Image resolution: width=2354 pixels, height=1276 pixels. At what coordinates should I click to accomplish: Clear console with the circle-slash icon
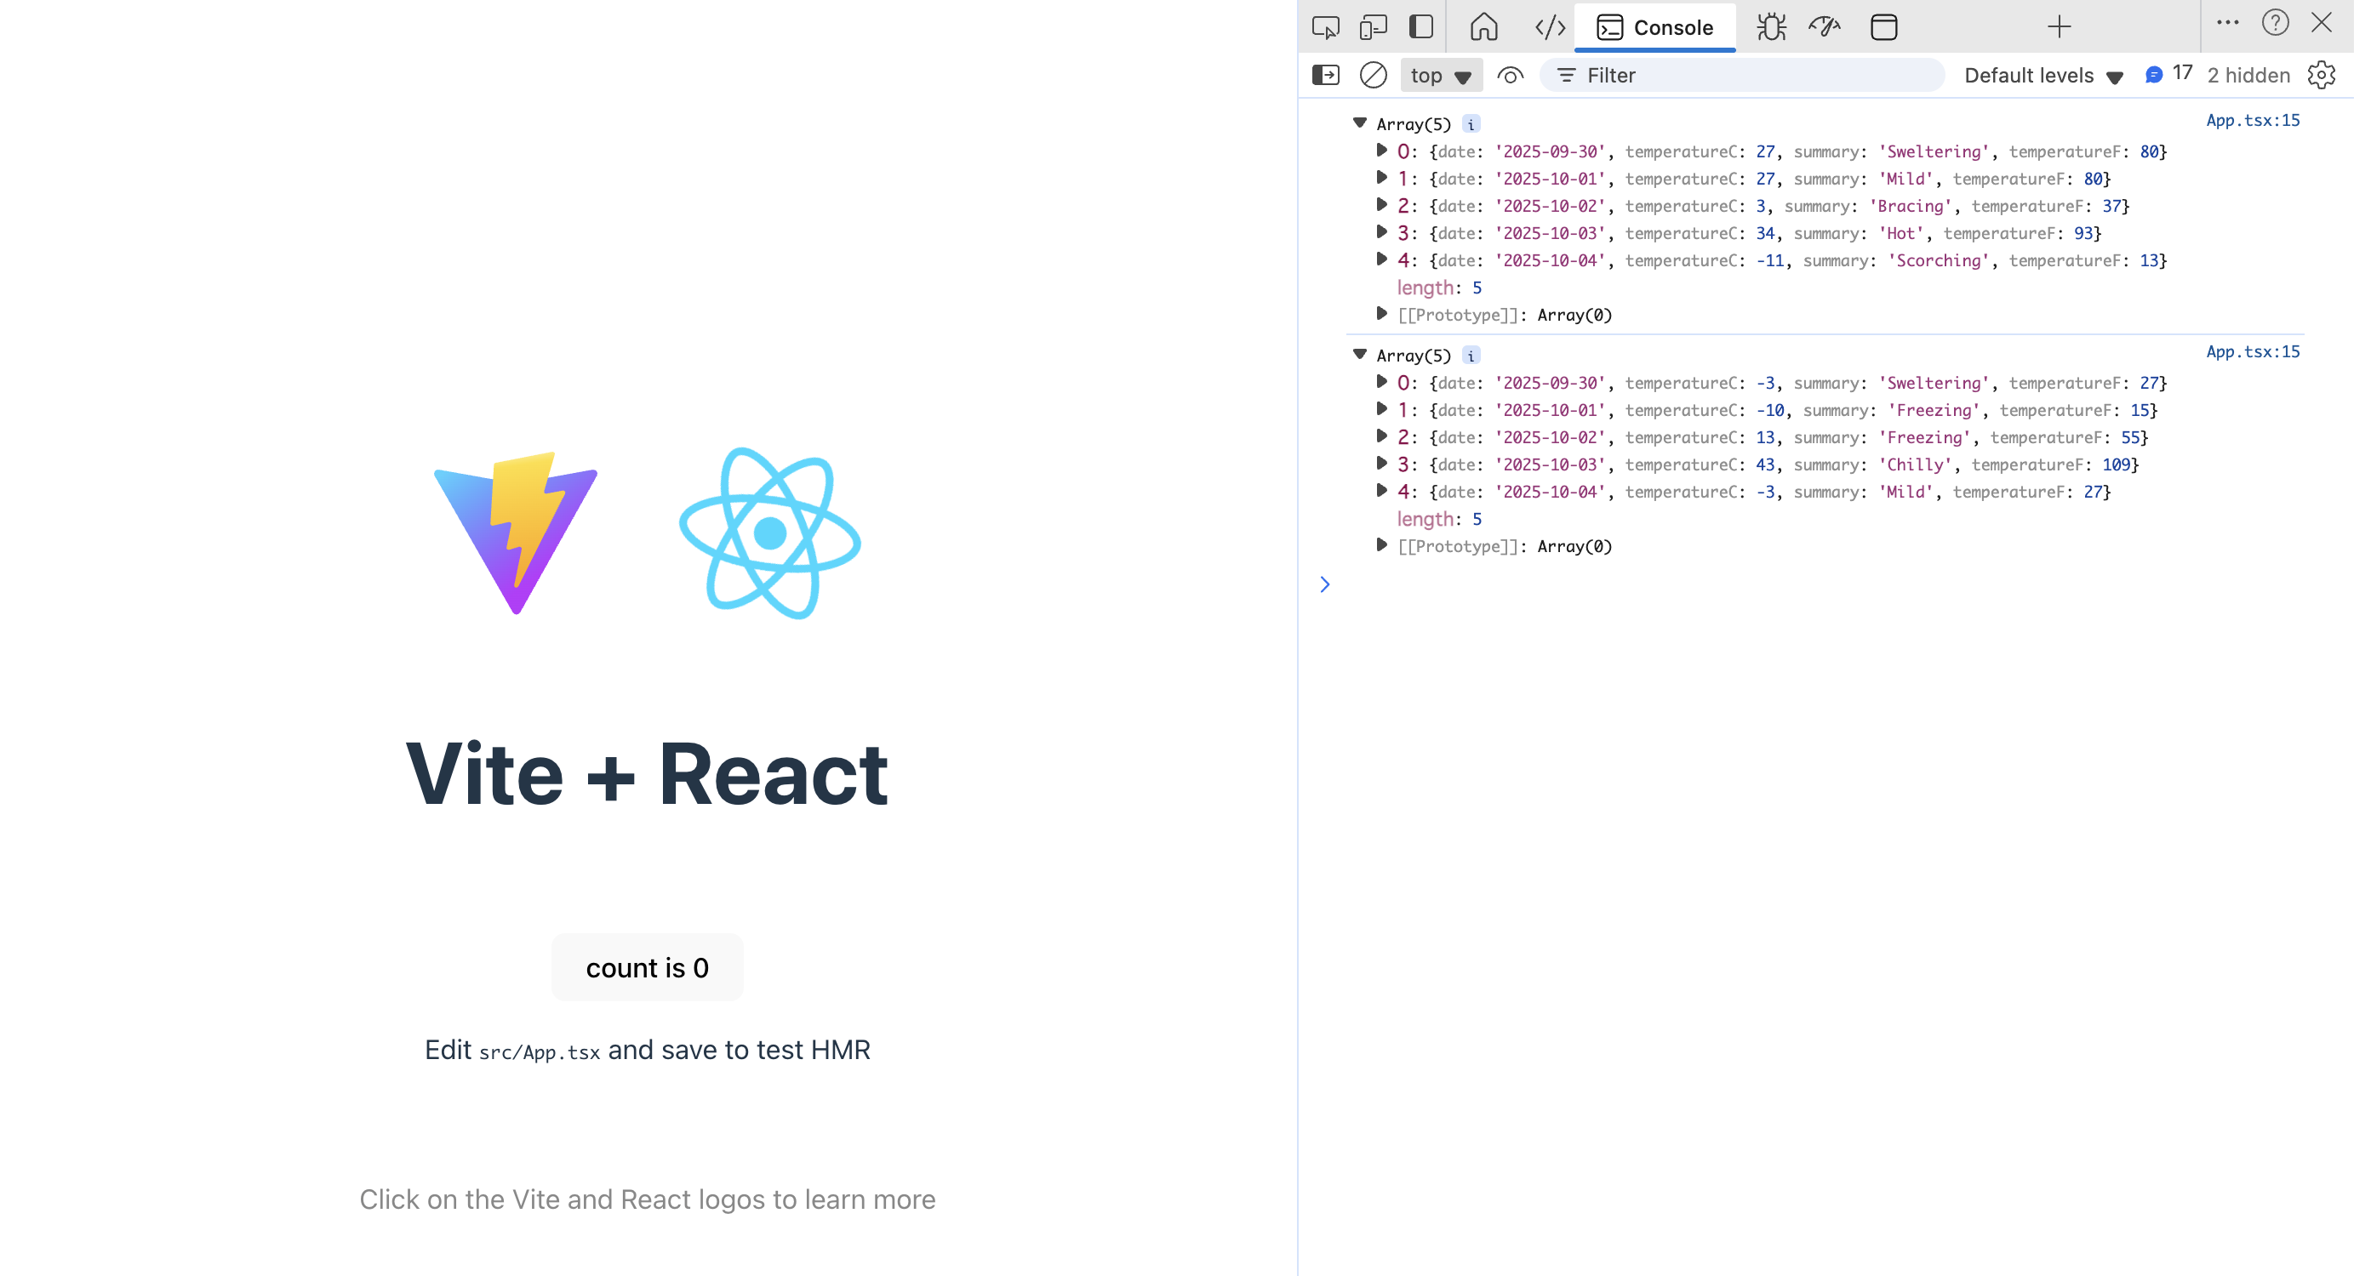tap(1373, 75)
